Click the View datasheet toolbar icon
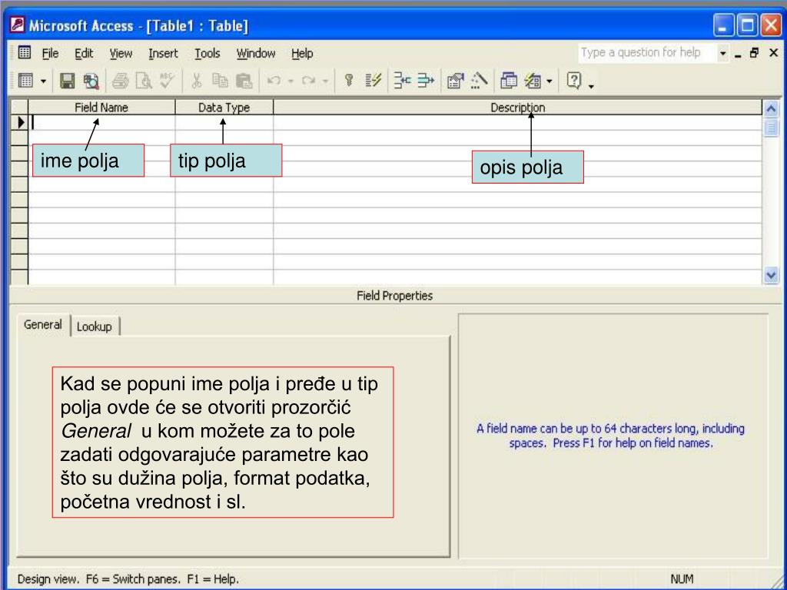787x590 pixels. click(25, 80)
